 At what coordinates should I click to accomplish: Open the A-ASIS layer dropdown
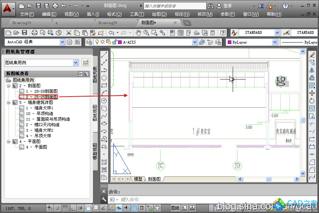tap(195, 42)
